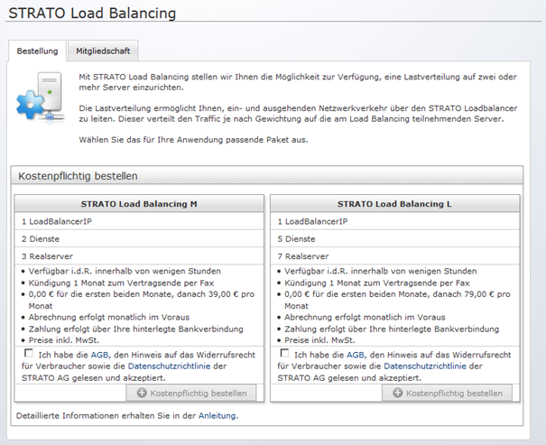Click the '5 Dienste' row

pyautogui.click(x=394, y=239)
